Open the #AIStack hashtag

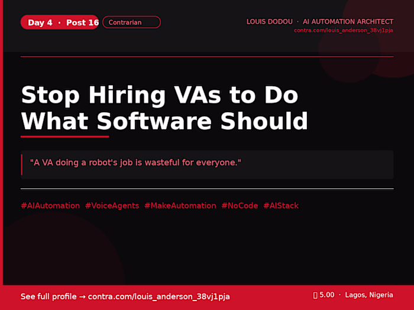click(x=281, y=205)
